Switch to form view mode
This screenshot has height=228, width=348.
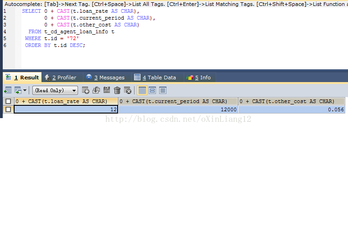(152, 90)
